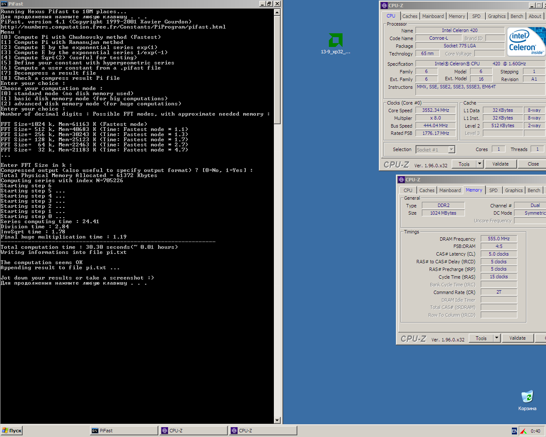Open Graphics tab in top CPU-Z window

point(497,16)
